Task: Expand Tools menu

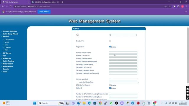Action: 5,72
